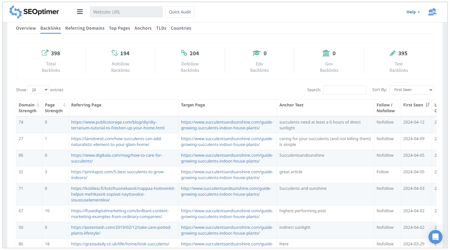Open the live chat bubble

[435, 237]
